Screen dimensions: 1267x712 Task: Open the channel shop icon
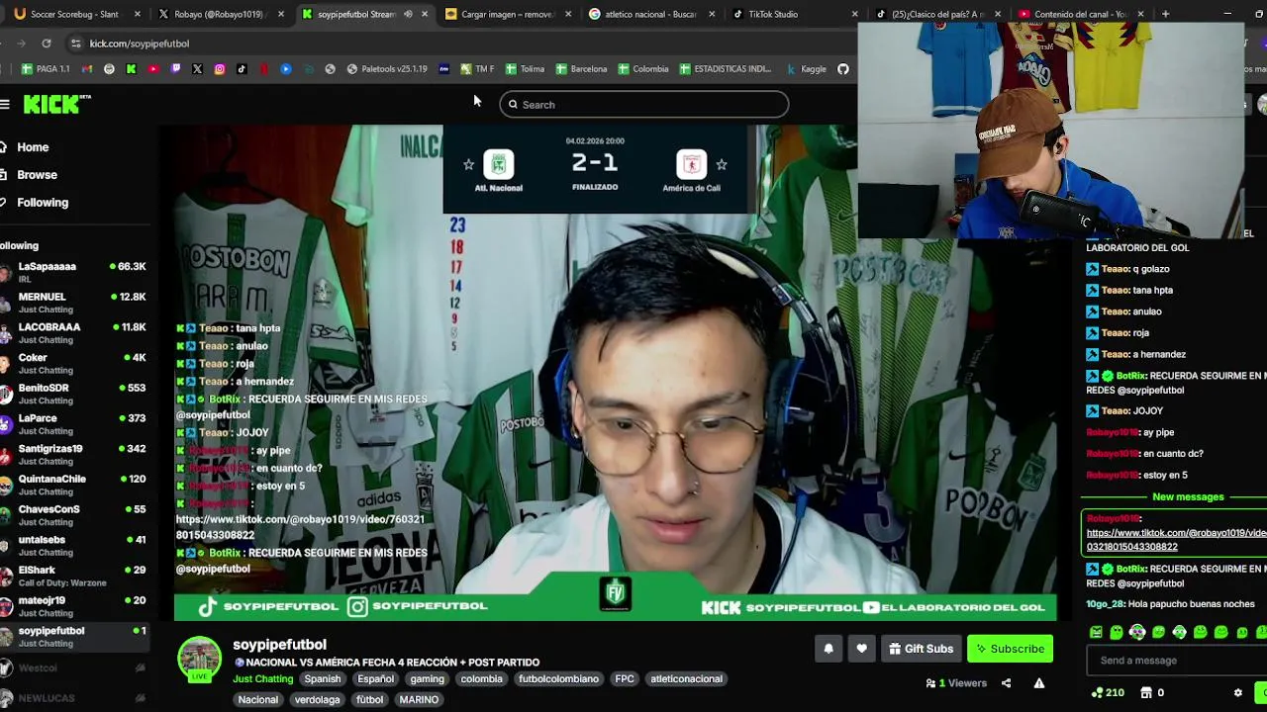pyautogui.click(x=1146, y=693)
